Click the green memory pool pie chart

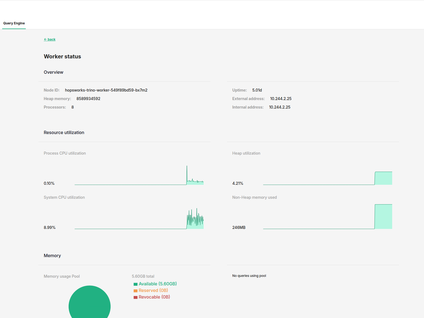click(x=89, y=304)
